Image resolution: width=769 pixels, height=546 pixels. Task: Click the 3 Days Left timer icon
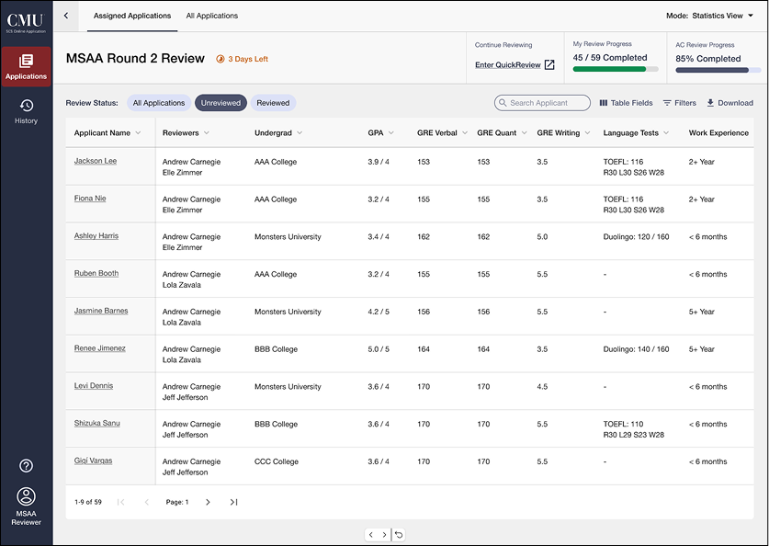click(x=221, y=59)
